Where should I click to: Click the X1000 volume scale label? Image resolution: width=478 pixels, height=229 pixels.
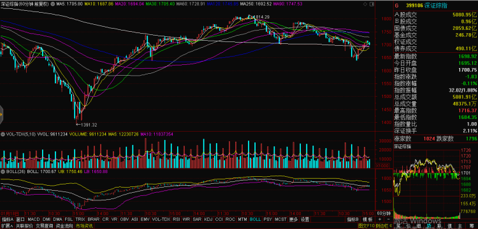pos(382,165)
